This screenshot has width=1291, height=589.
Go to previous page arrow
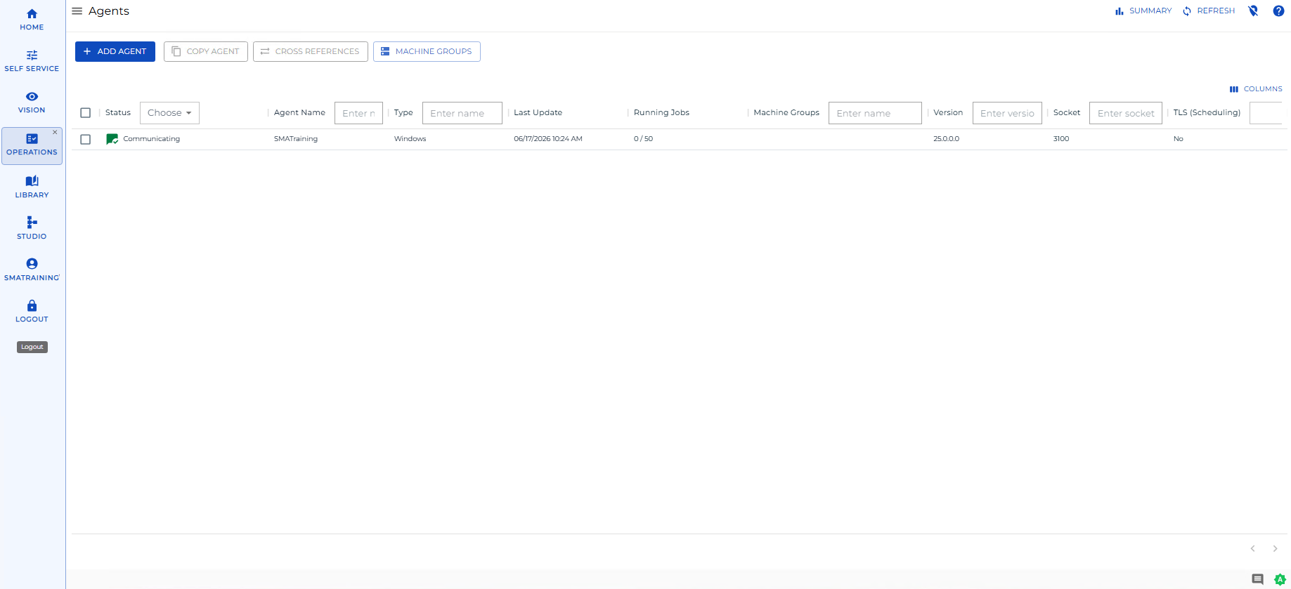[1252, 549]
